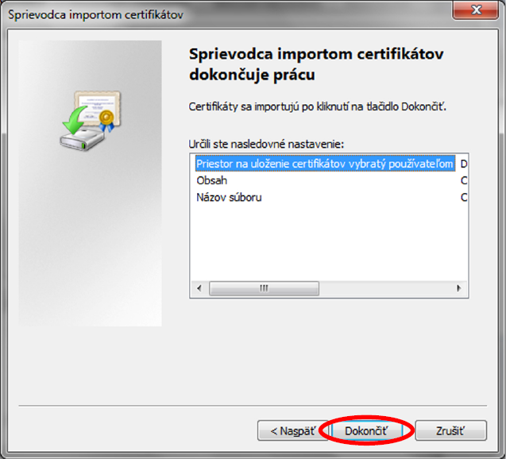Click the heading 'Sprievodca importom certifikátov dokončuje prácu'

pyautogui.click(x=315, y=65)
